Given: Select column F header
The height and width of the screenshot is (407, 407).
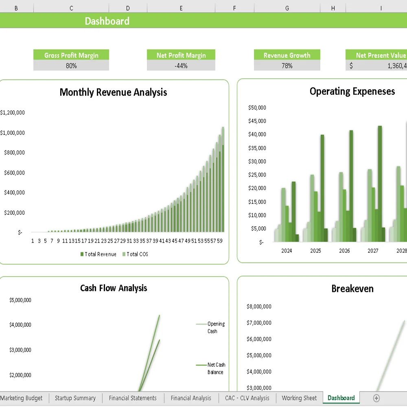Looking at the screenshot, I should click(x=234, y=7).
